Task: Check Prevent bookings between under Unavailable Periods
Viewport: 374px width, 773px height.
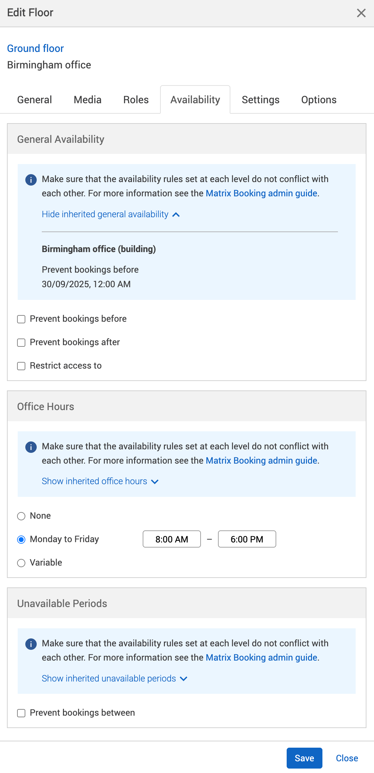Action: click(21, 713)
